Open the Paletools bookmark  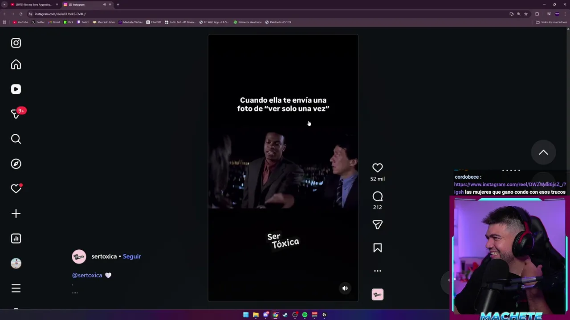(x=278, y=22)
